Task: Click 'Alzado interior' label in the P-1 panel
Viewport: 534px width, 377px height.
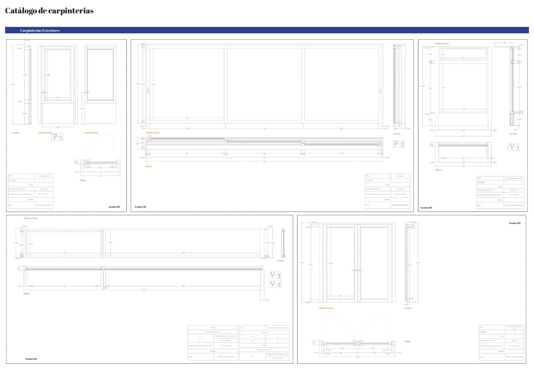Action: pyautogui.click(x=91, y=133)
